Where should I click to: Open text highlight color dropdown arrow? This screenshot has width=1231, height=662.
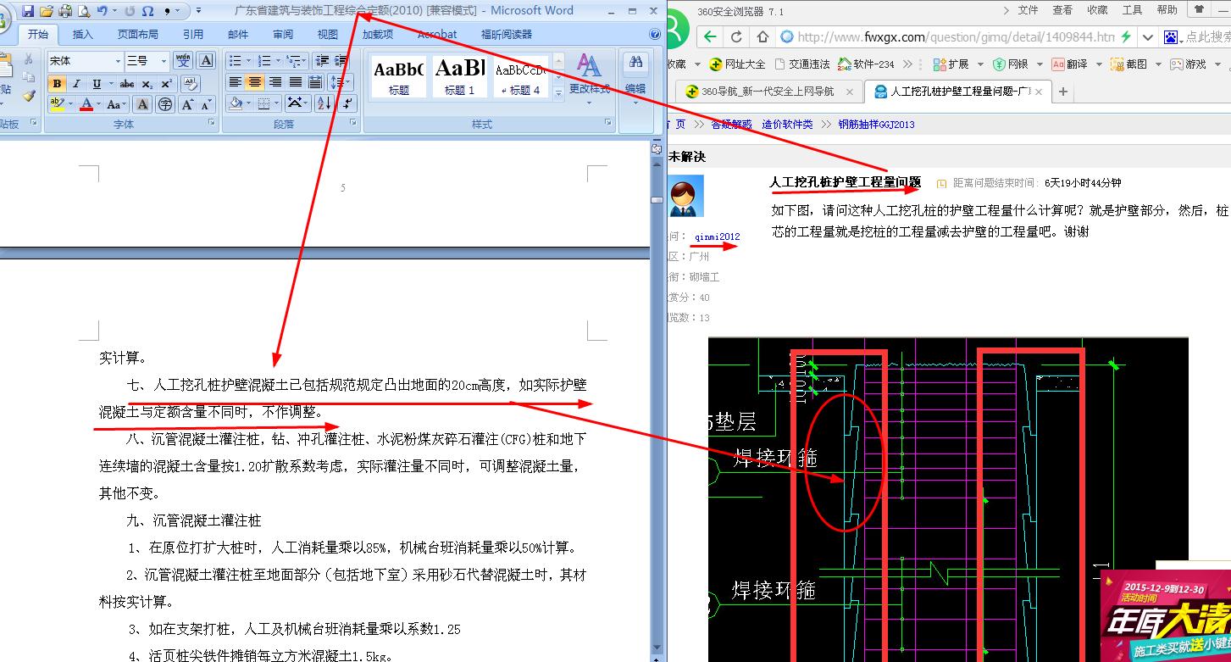70,105
